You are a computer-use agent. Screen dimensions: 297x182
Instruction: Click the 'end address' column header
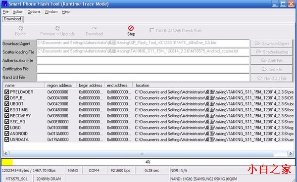[x=118, y=86]
